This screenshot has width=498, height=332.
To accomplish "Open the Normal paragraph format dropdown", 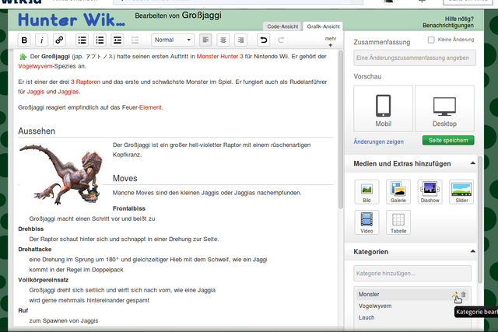I will pyautogui.click(x=173, y=40).
